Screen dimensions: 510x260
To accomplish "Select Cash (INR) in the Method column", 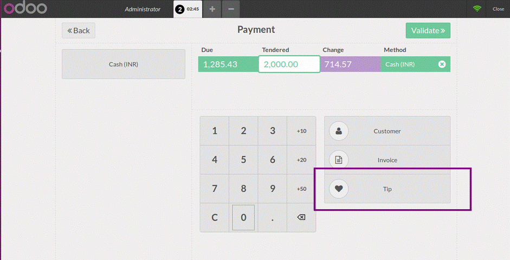I will coord(400,64).
